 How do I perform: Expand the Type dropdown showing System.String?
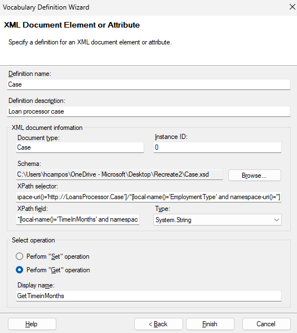[218, 220]
